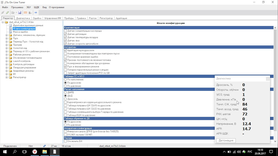278x156 pixels.
Task: Switch to the Диагностика tab
Action: tap(23, 18)
